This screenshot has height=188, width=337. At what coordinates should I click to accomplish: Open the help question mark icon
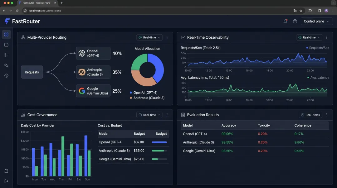coord(295,21)
